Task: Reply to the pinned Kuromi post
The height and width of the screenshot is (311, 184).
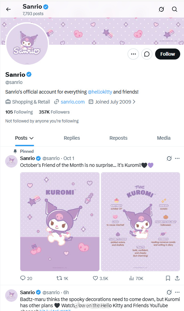Action: coord(26,278)
